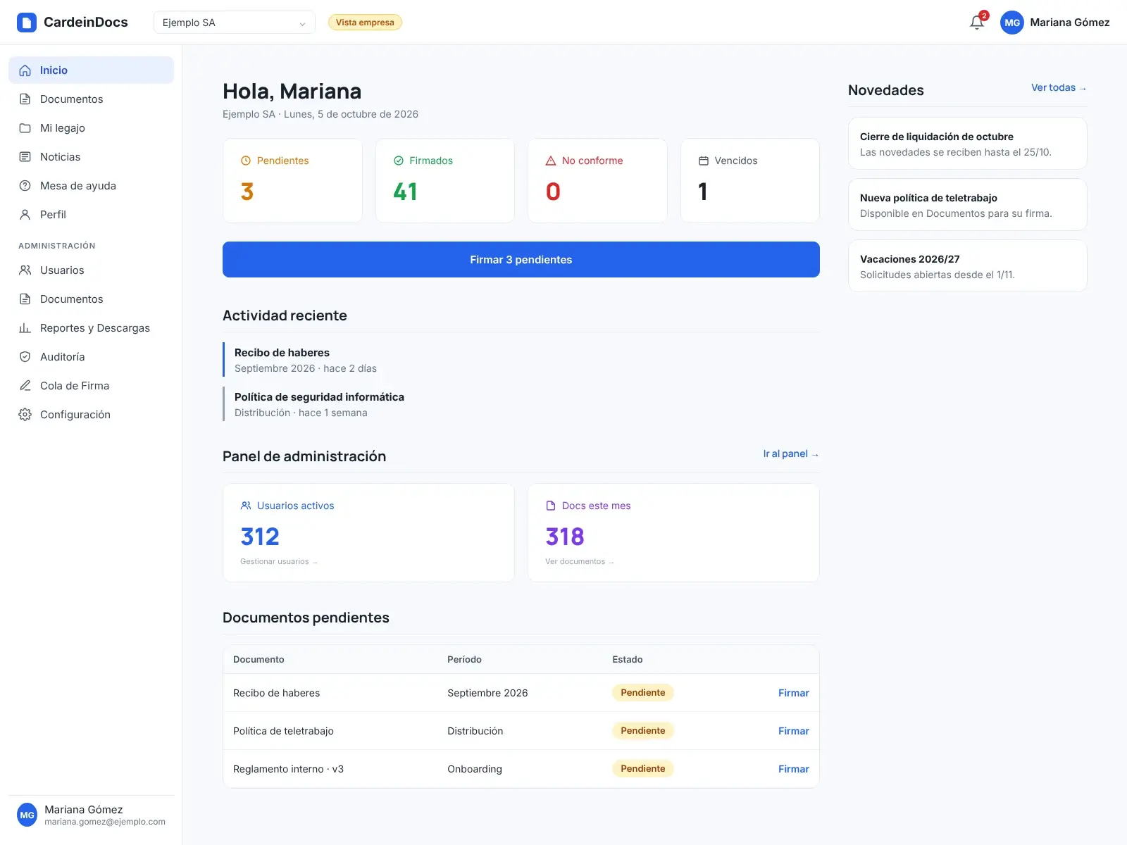The image size is (1127, 845).
Task: Click the No conforme warning icon
Action: [551, 161]
